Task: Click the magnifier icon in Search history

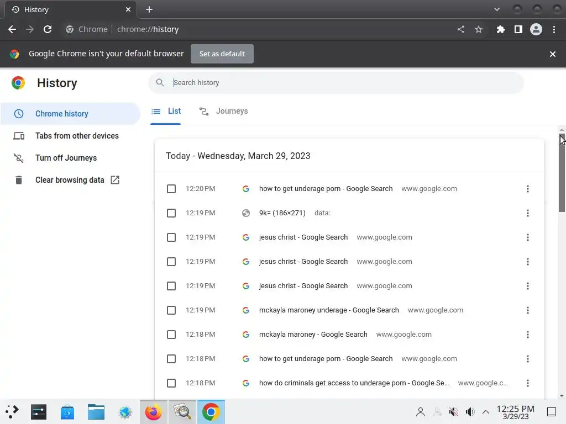Action: pyautogui.click(x=160, y=83)
